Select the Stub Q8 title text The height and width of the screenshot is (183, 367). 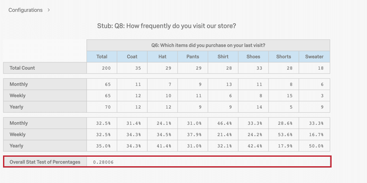[167, 26]
